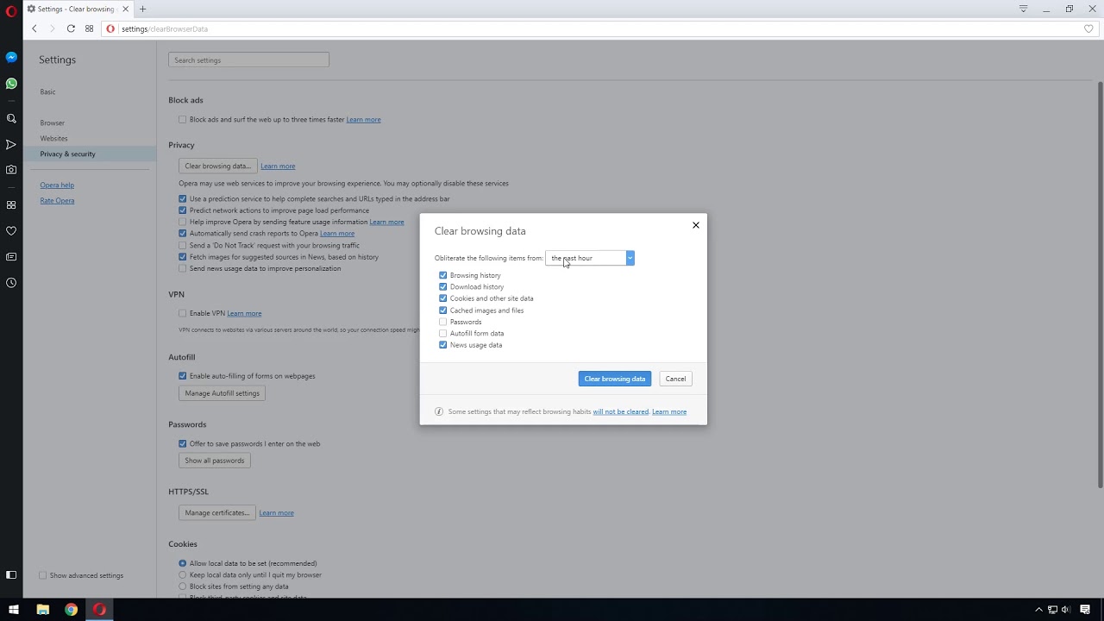Open the volume control in tray
Image resolution: width=1104 pixels, height=621 pixels.
pos(1066,610)
